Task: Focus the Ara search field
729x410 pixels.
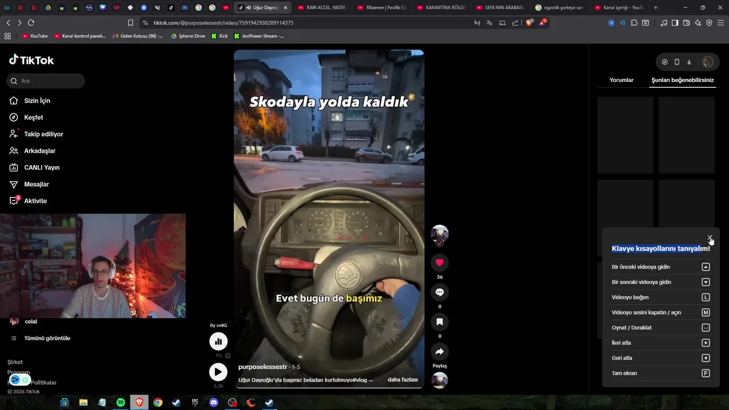Action: pyautogui.click(x=46, y=81)
